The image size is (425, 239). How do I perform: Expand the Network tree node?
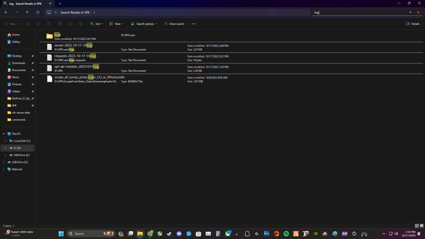click(4, 169)
